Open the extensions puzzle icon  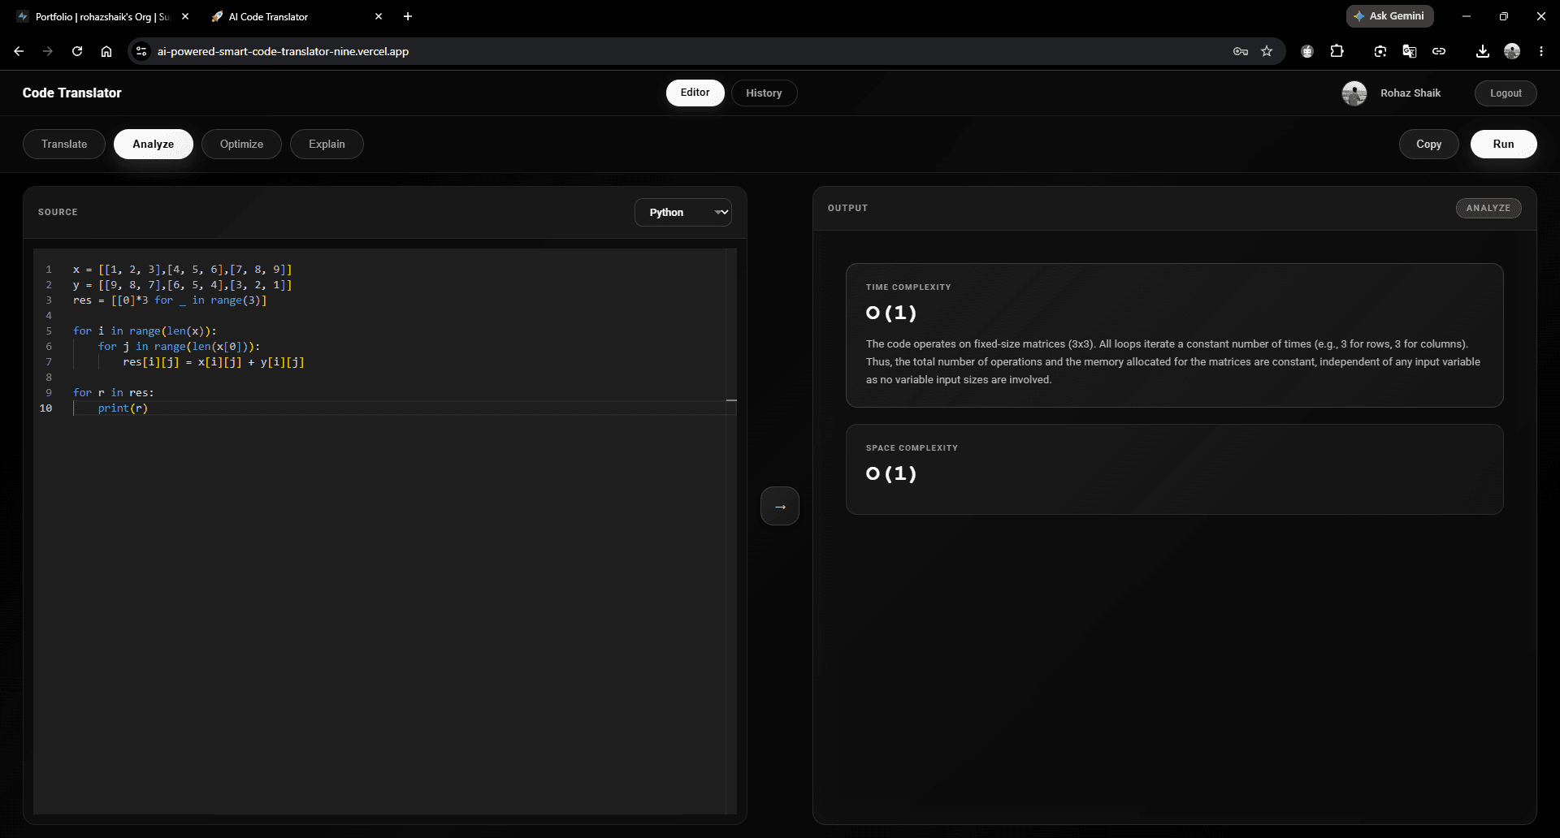pos(1337,51)
